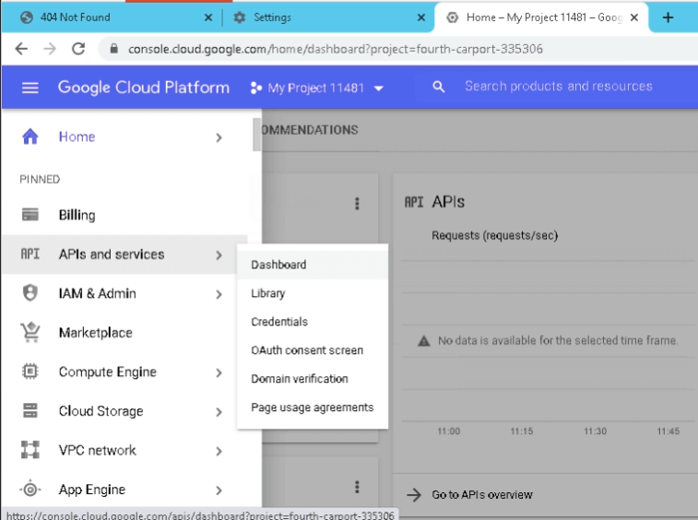Click the padlock site info icon
This screenshot has height=520, width=698.
(x=114, y=49)
